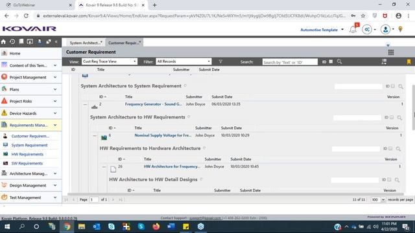Toggle ID checkbox in HW Requirements to Hardware Architecture
415x233 pixels.
pyautogui.click(x=390, y=148)
